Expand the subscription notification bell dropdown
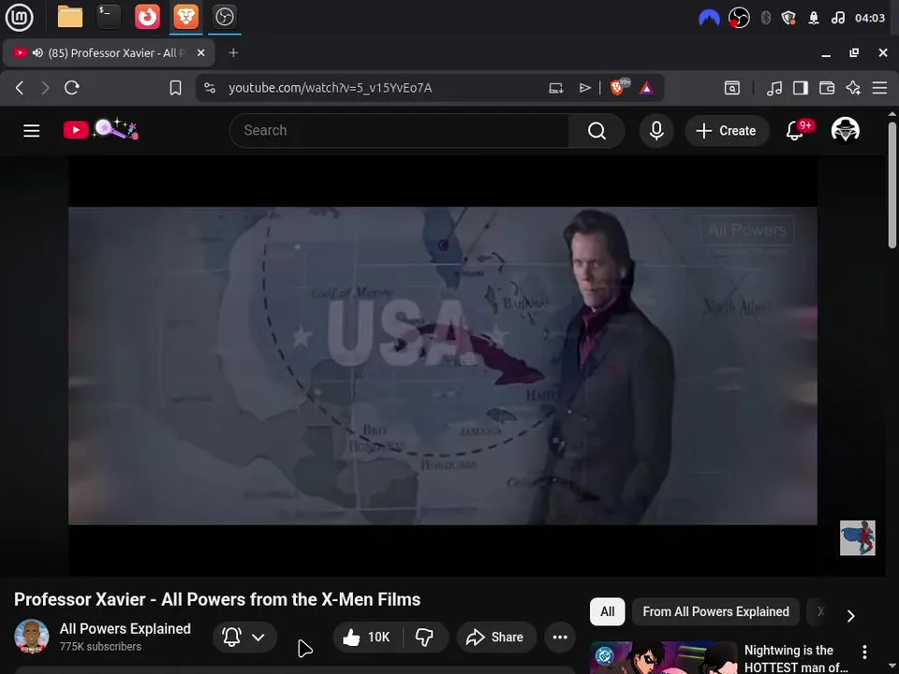Screen dimensions: 899x674 pyautogui.click(x=244, y=637)
